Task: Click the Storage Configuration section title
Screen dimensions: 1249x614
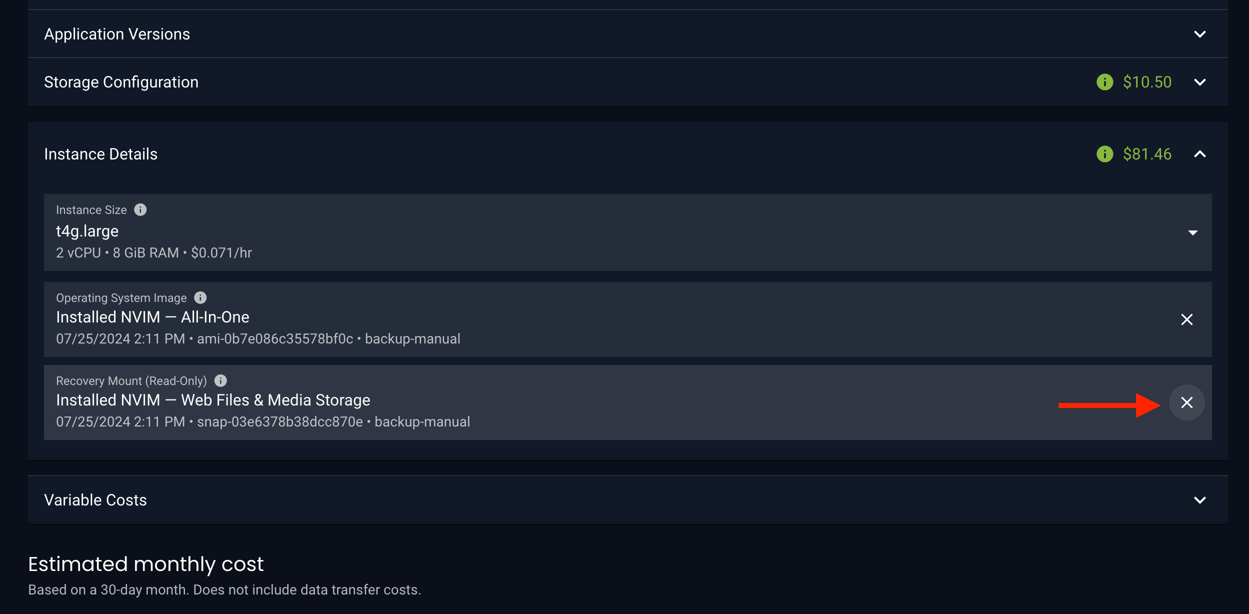Action: pos(121,82)
